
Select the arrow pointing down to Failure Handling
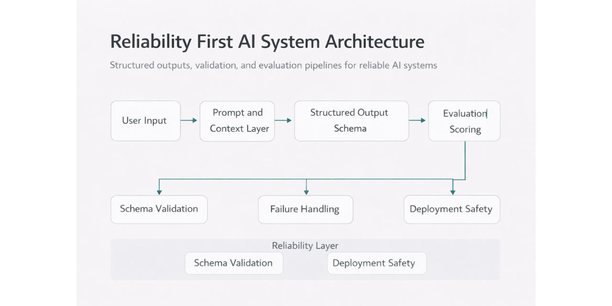306,186
